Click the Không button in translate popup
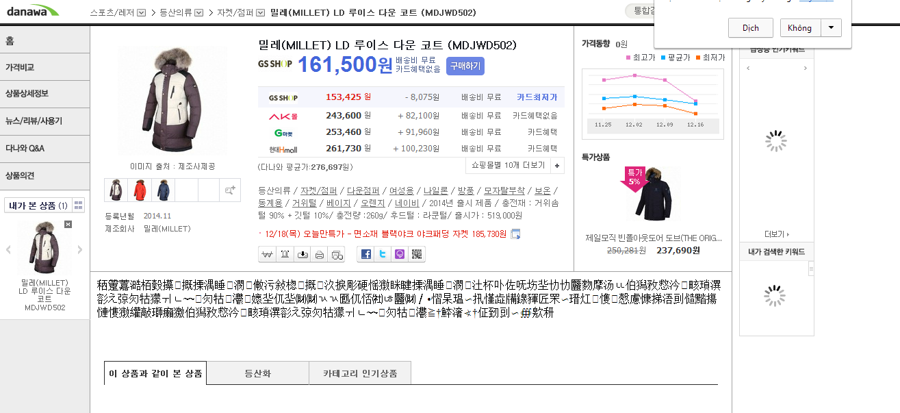 pos(799,28)
